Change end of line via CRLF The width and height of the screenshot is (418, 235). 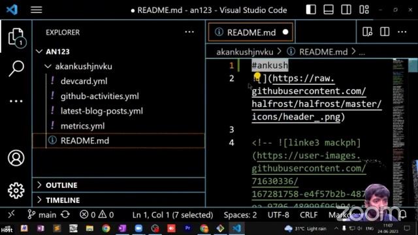pyautogui.click(x=309, y=215)
